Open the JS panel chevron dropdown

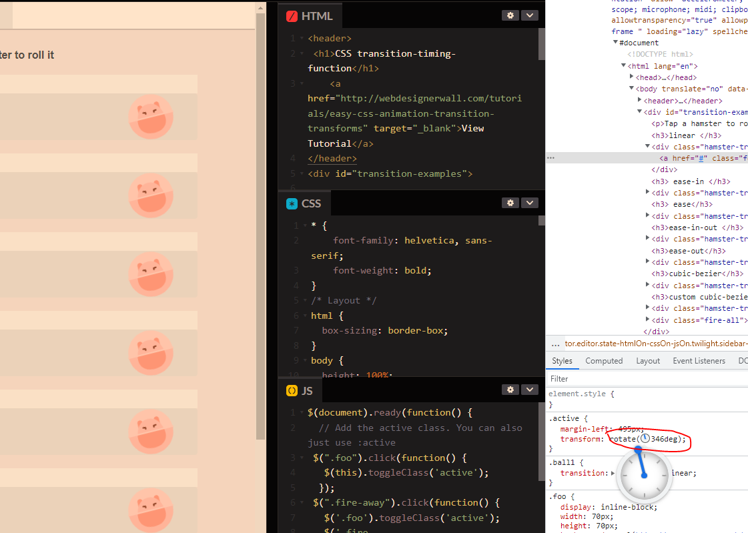(530, 390)
